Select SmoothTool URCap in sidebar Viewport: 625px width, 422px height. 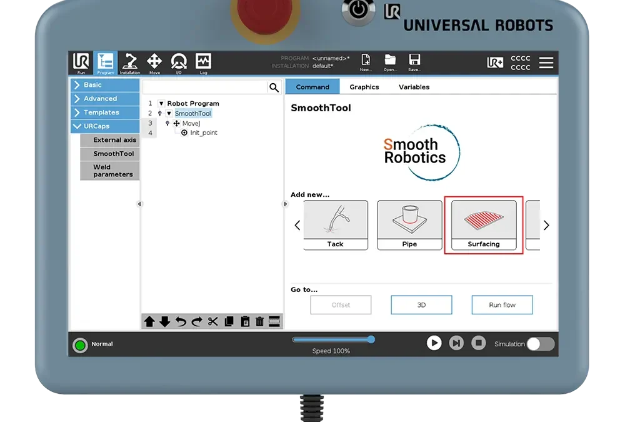[110, 154]
